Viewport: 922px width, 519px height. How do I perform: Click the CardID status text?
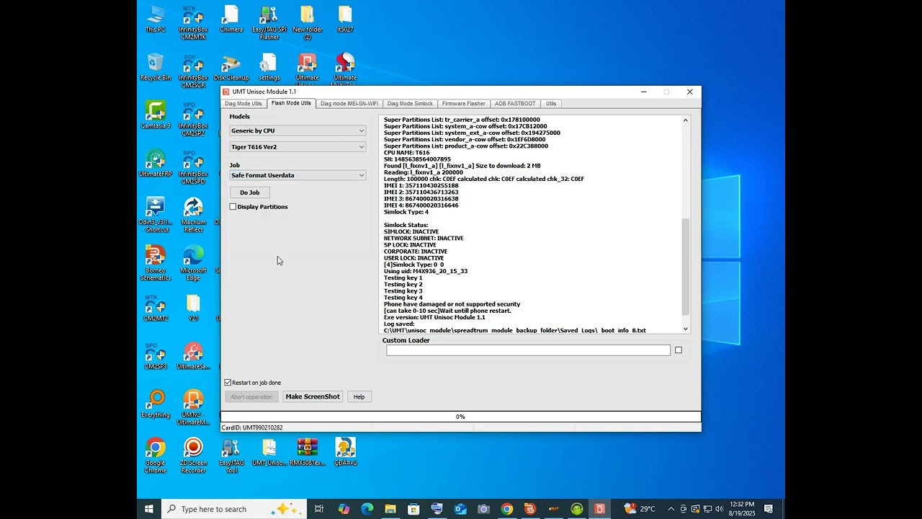click(x=252, y=427)
